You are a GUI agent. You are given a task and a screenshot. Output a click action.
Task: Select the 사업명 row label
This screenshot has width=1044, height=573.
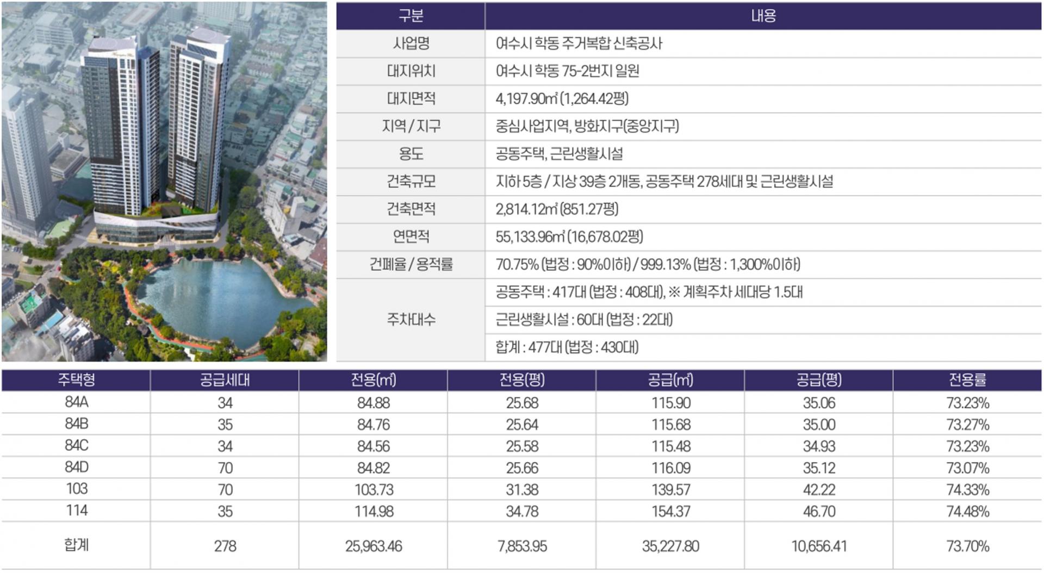tap(411, 43)
